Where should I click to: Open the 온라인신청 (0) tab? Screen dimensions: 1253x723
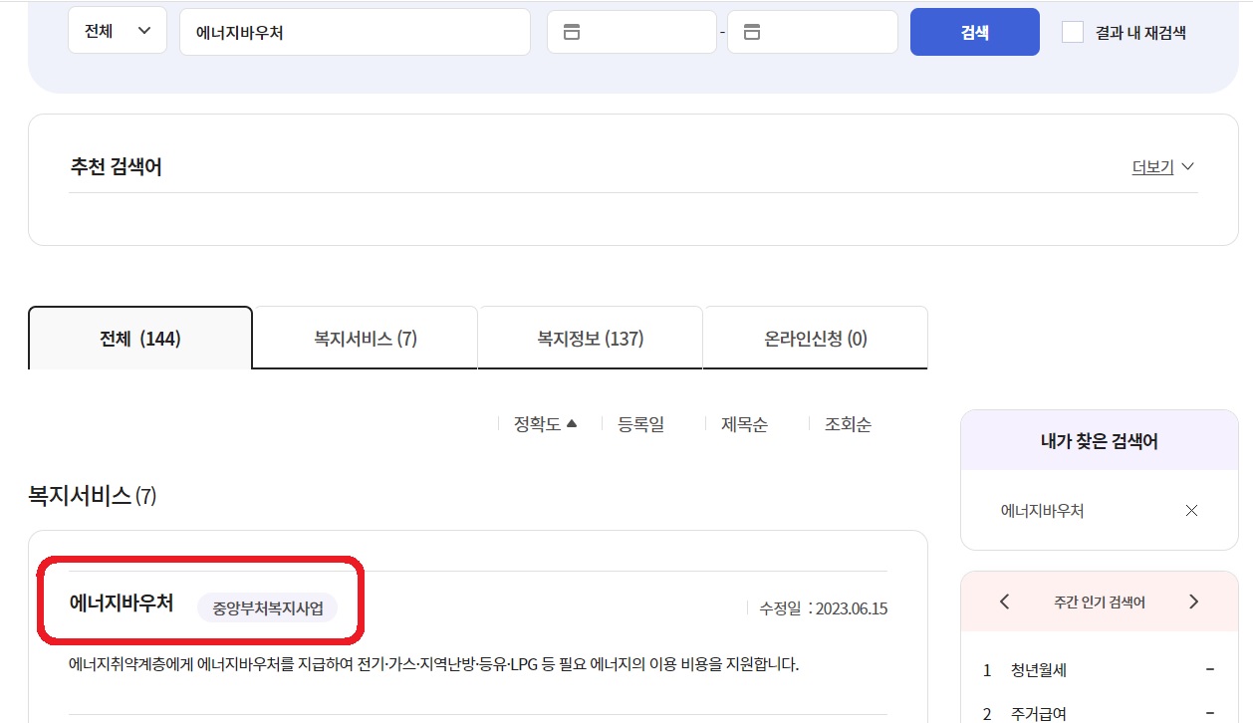tap(815, 337)
